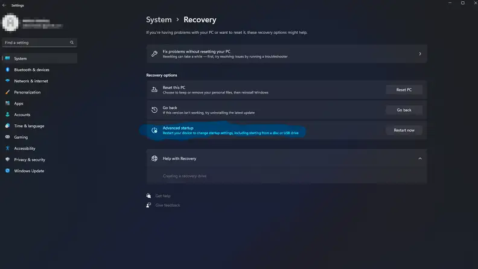The width and height of the screenshot is (478, 269).
Task: Click the Go back button
Action: 404,110
